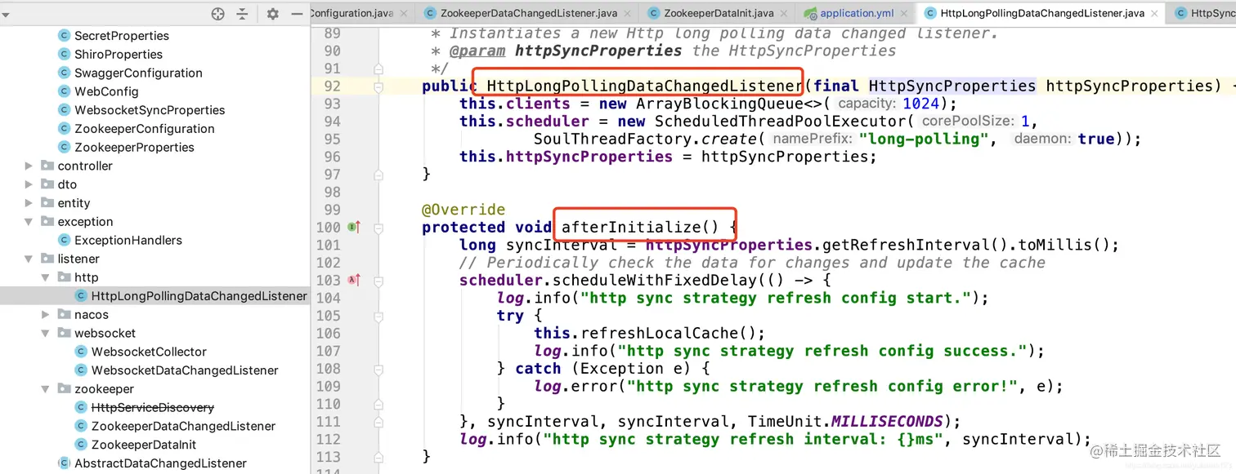This screenshot has height=474, width=1236.
Task: Collapse the websocket folder arrow
Action: pyautogui.click(x=46, y=333)
